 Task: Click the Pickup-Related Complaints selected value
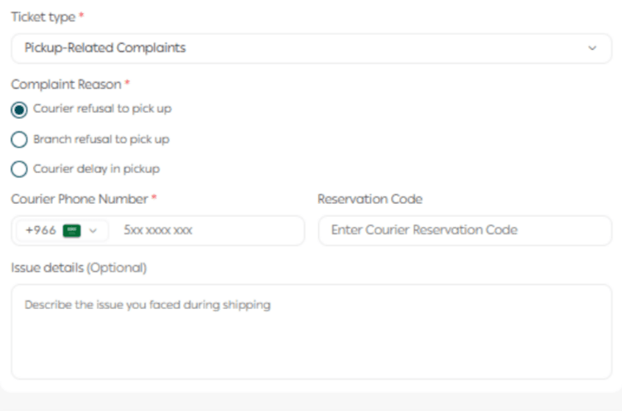pyautogui.click(x=105, y=48)
